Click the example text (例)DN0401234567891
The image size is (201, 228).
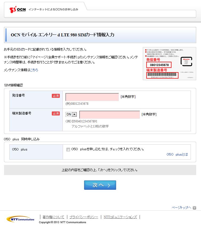point(81,121)
